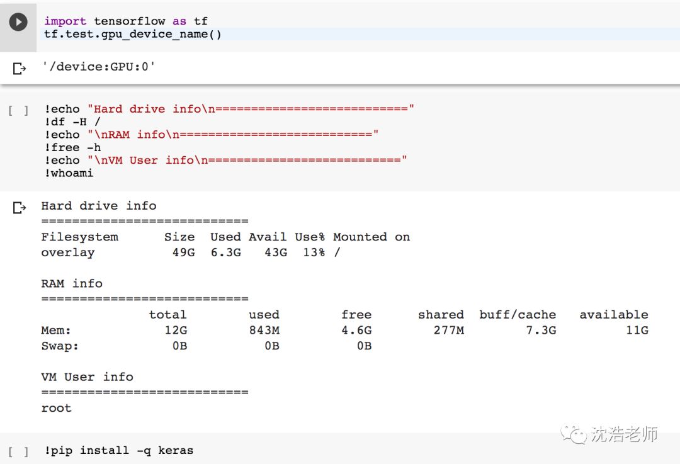
Task: Click the '!whoami' command line
Action: (x=69, y=173)
